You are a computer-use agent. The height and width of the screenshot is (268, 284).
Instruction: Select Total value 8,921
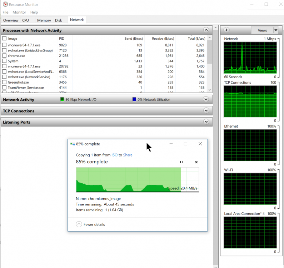pyautogui.click(x=200, y=45)
